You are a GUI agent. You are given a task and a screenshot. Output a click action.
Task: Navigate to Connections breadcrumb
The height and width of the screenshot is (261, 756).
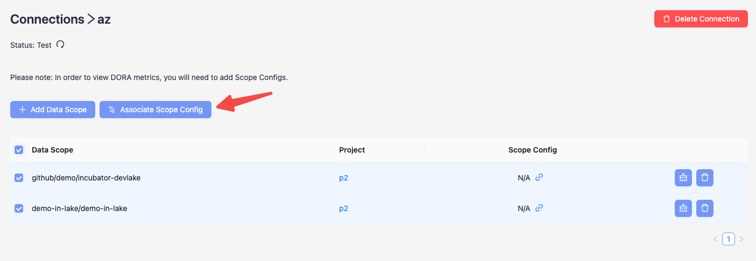point(47,19)
